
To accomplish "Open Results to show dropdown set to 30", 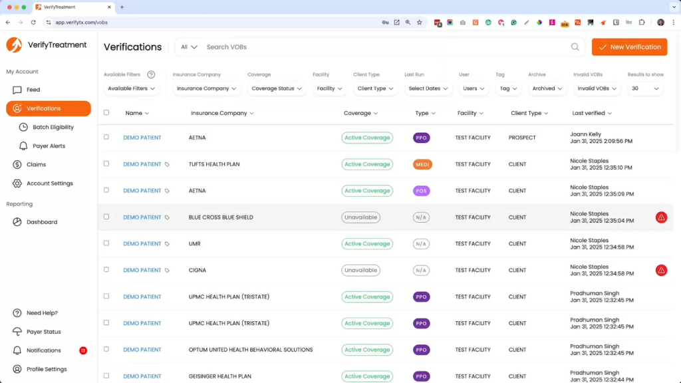I will (x=645, y=88).
